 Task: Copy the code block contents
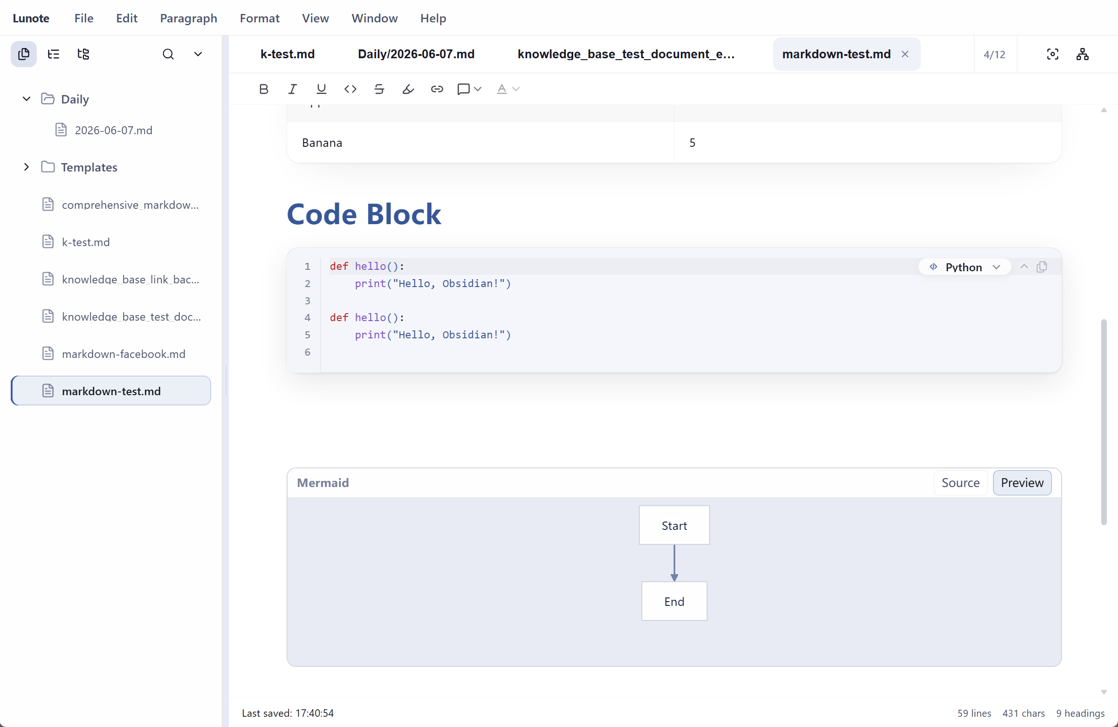pos(1042,266)
